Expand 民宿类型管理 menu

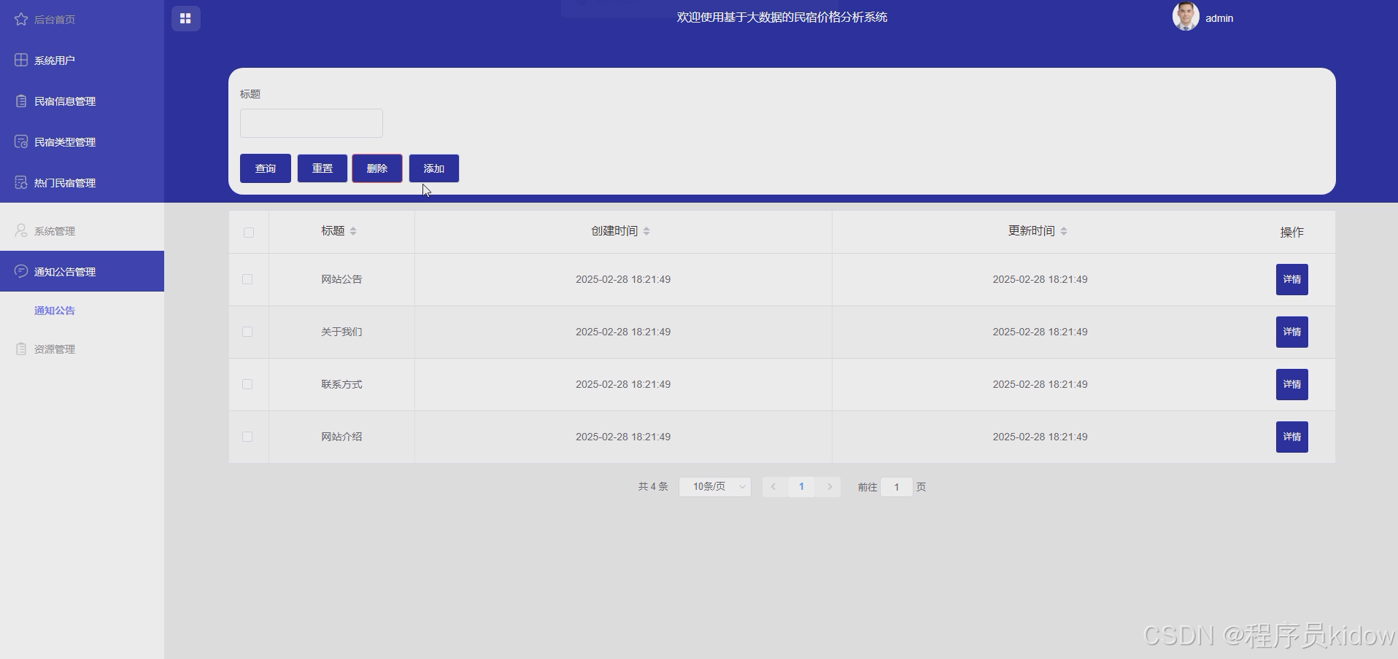click(x=82, y=141)
